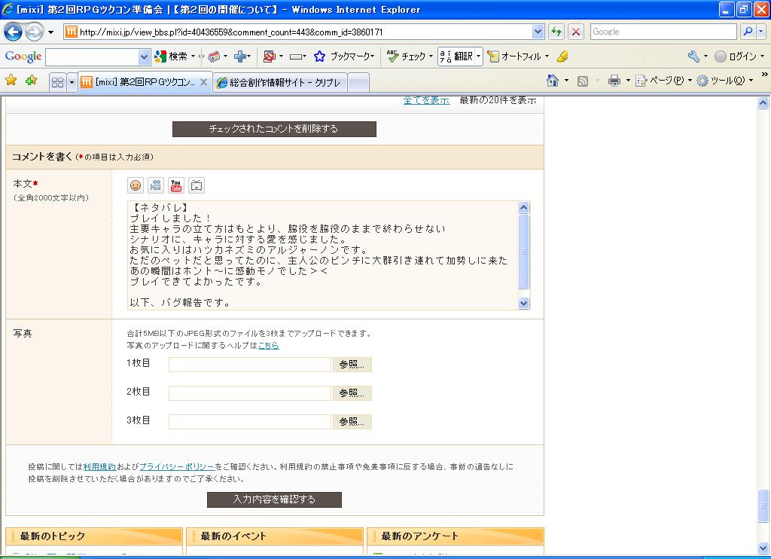Click 参照 button for 1枚目 photo
Image resolution: width=771 pixels, height=559 pixels.
coord(352,365)
